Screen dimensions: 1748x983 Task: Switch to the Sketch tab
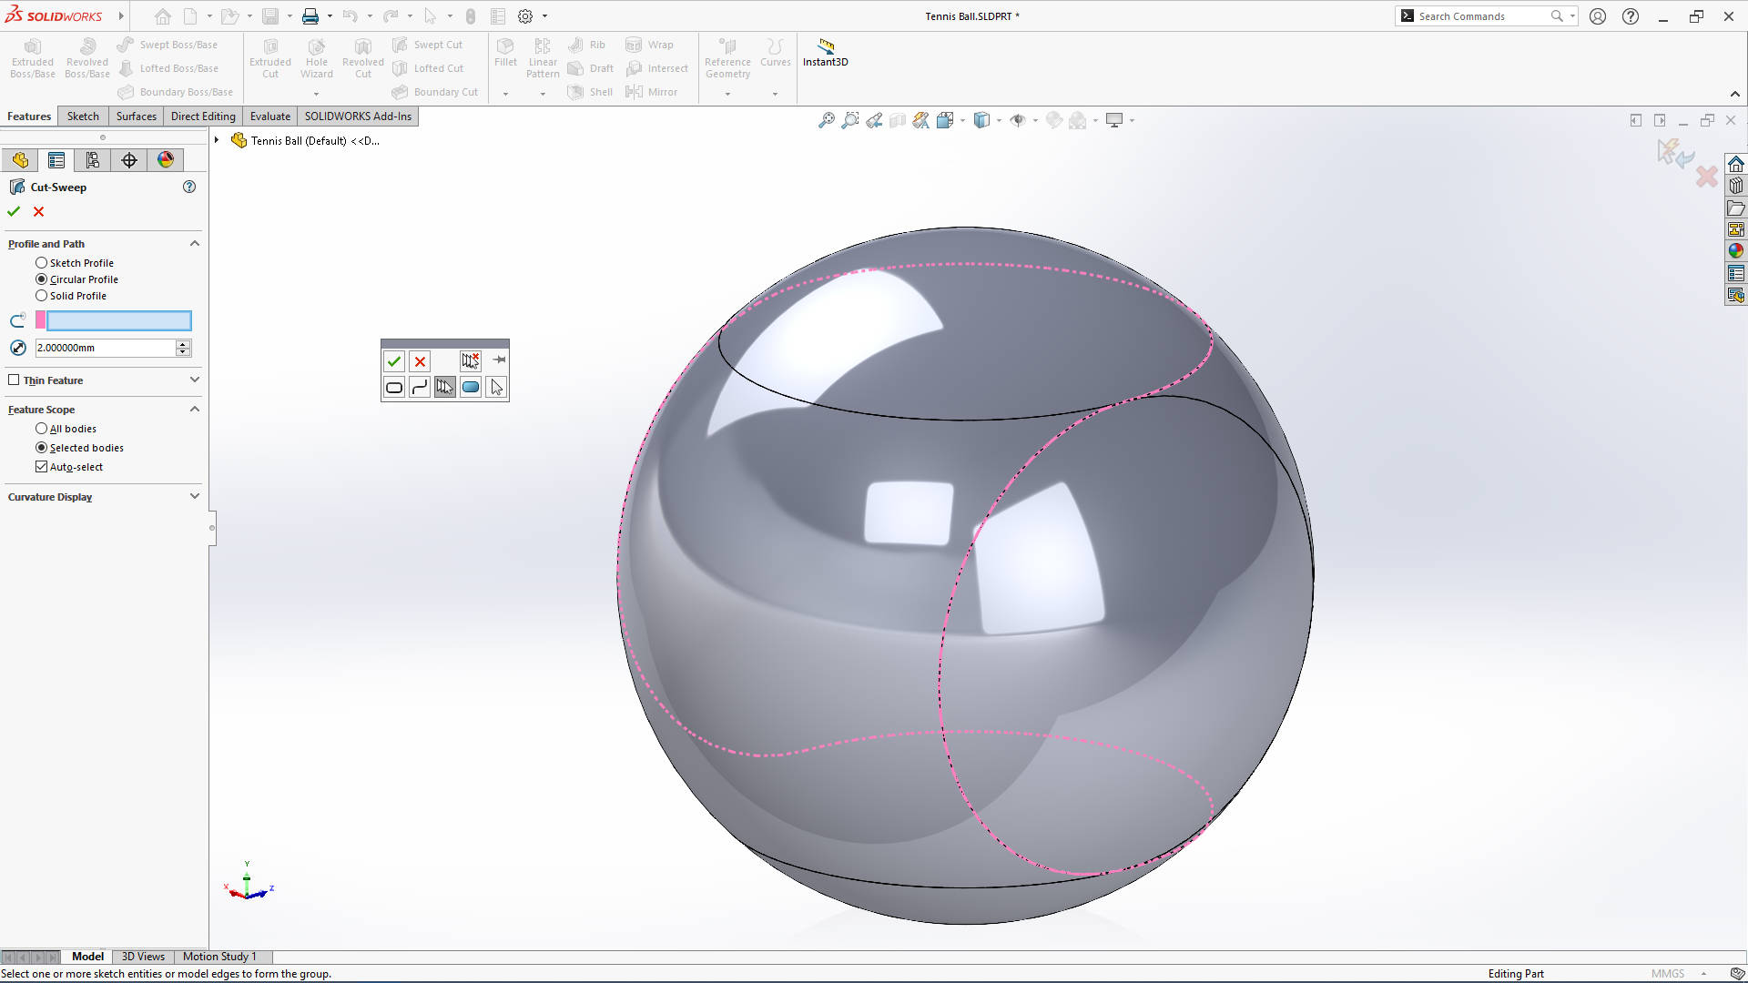pos(83,116)
